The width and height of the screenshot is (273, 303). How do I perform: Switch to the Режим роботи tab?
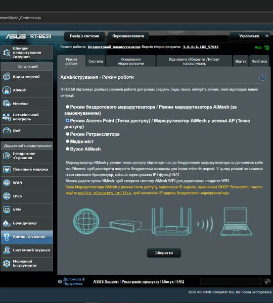point(71,61)
